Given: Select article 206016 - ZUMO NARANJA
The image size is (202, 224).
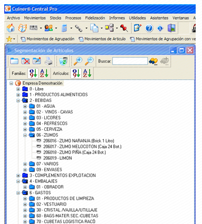Looking at the screenshot, I should tap(79, 141).
